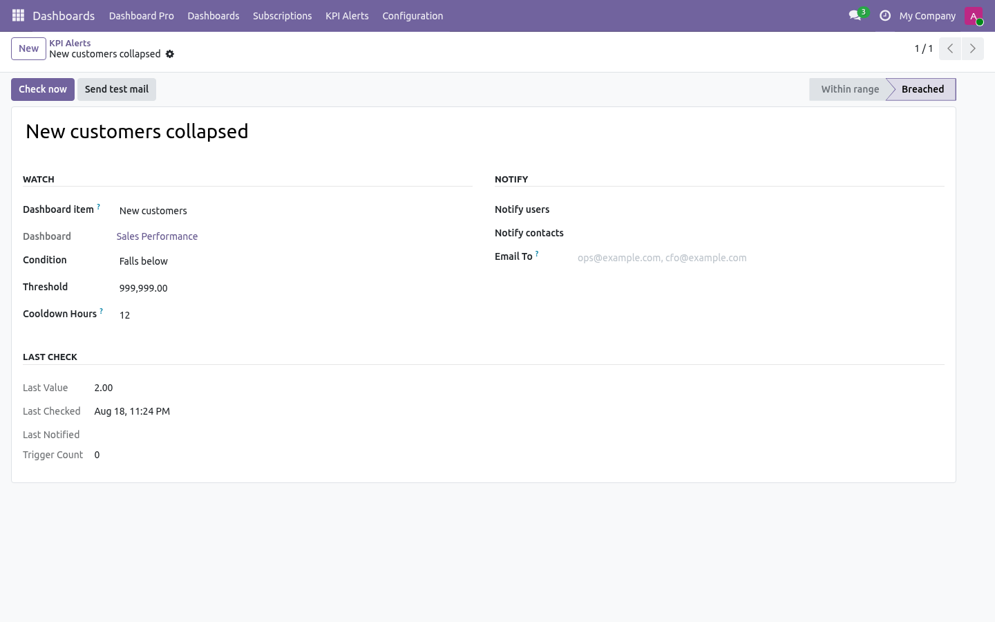Click Check now button

point(43,89)
